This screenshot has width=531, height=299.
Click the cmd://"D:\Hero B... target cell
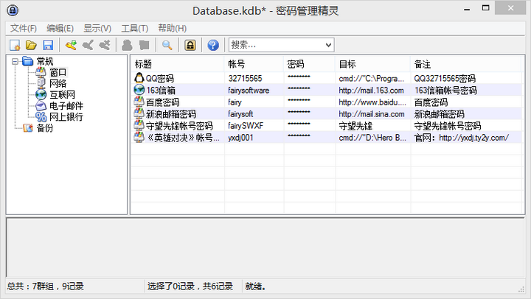tap(372, 138)
